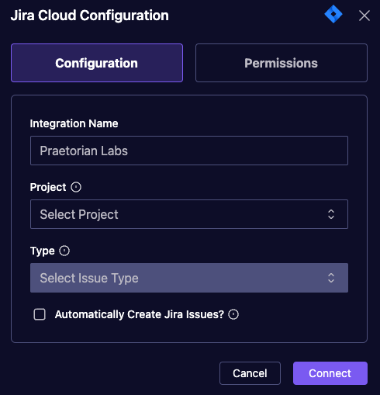Click the Cancel button
The width and height of the screenshot is (380, 395).
[x=250, y=373]
